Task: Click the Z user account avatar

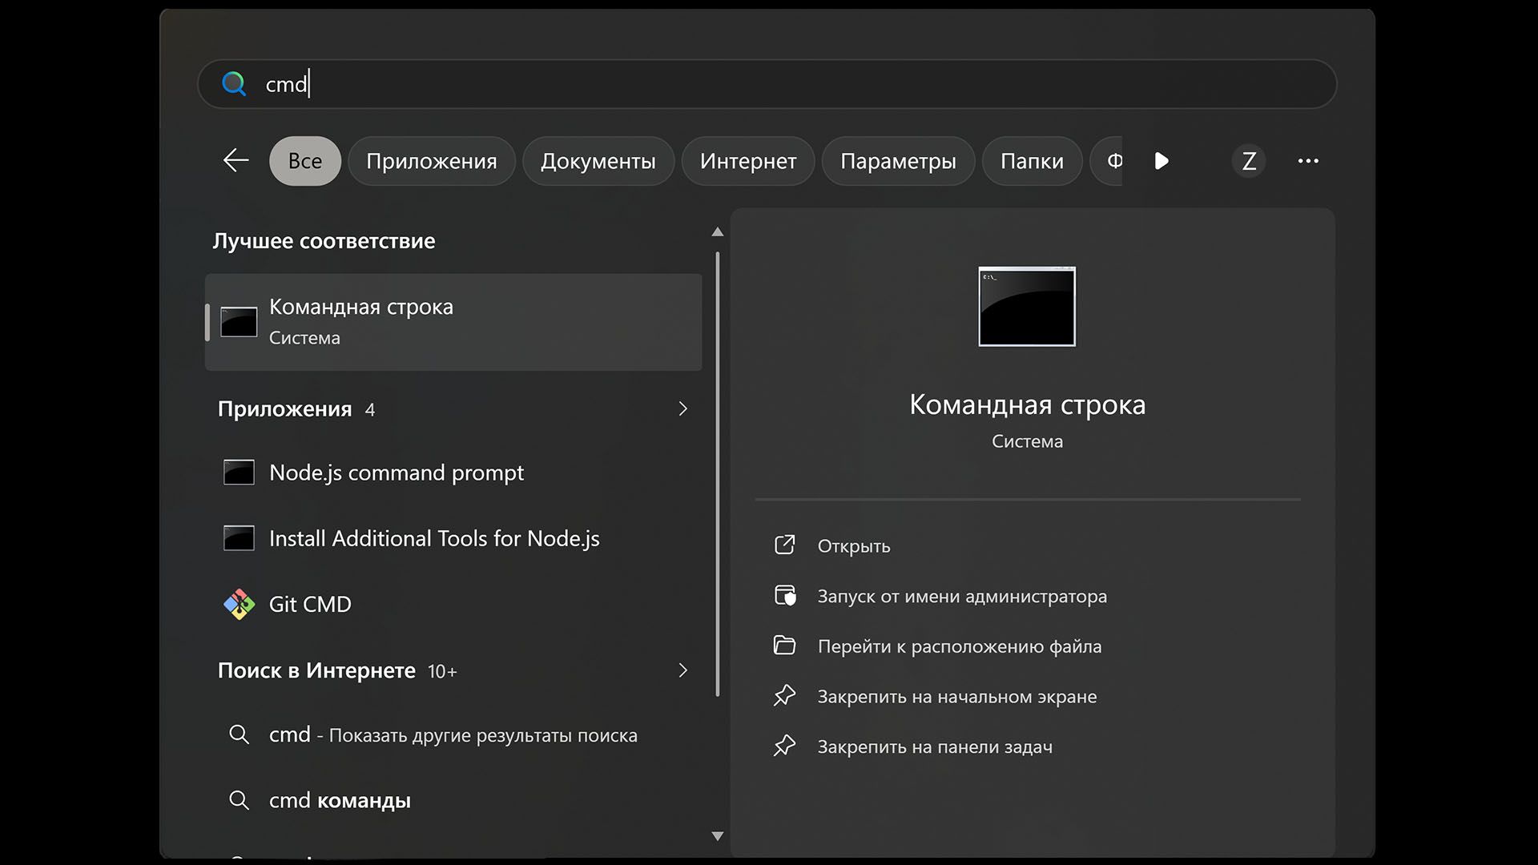Action: point(1249,161)
